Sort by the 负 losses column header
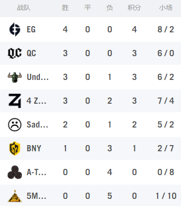Image resolution: width=181 pixels, height=206 pixels. pyautogui.click(x=110, y=8)
